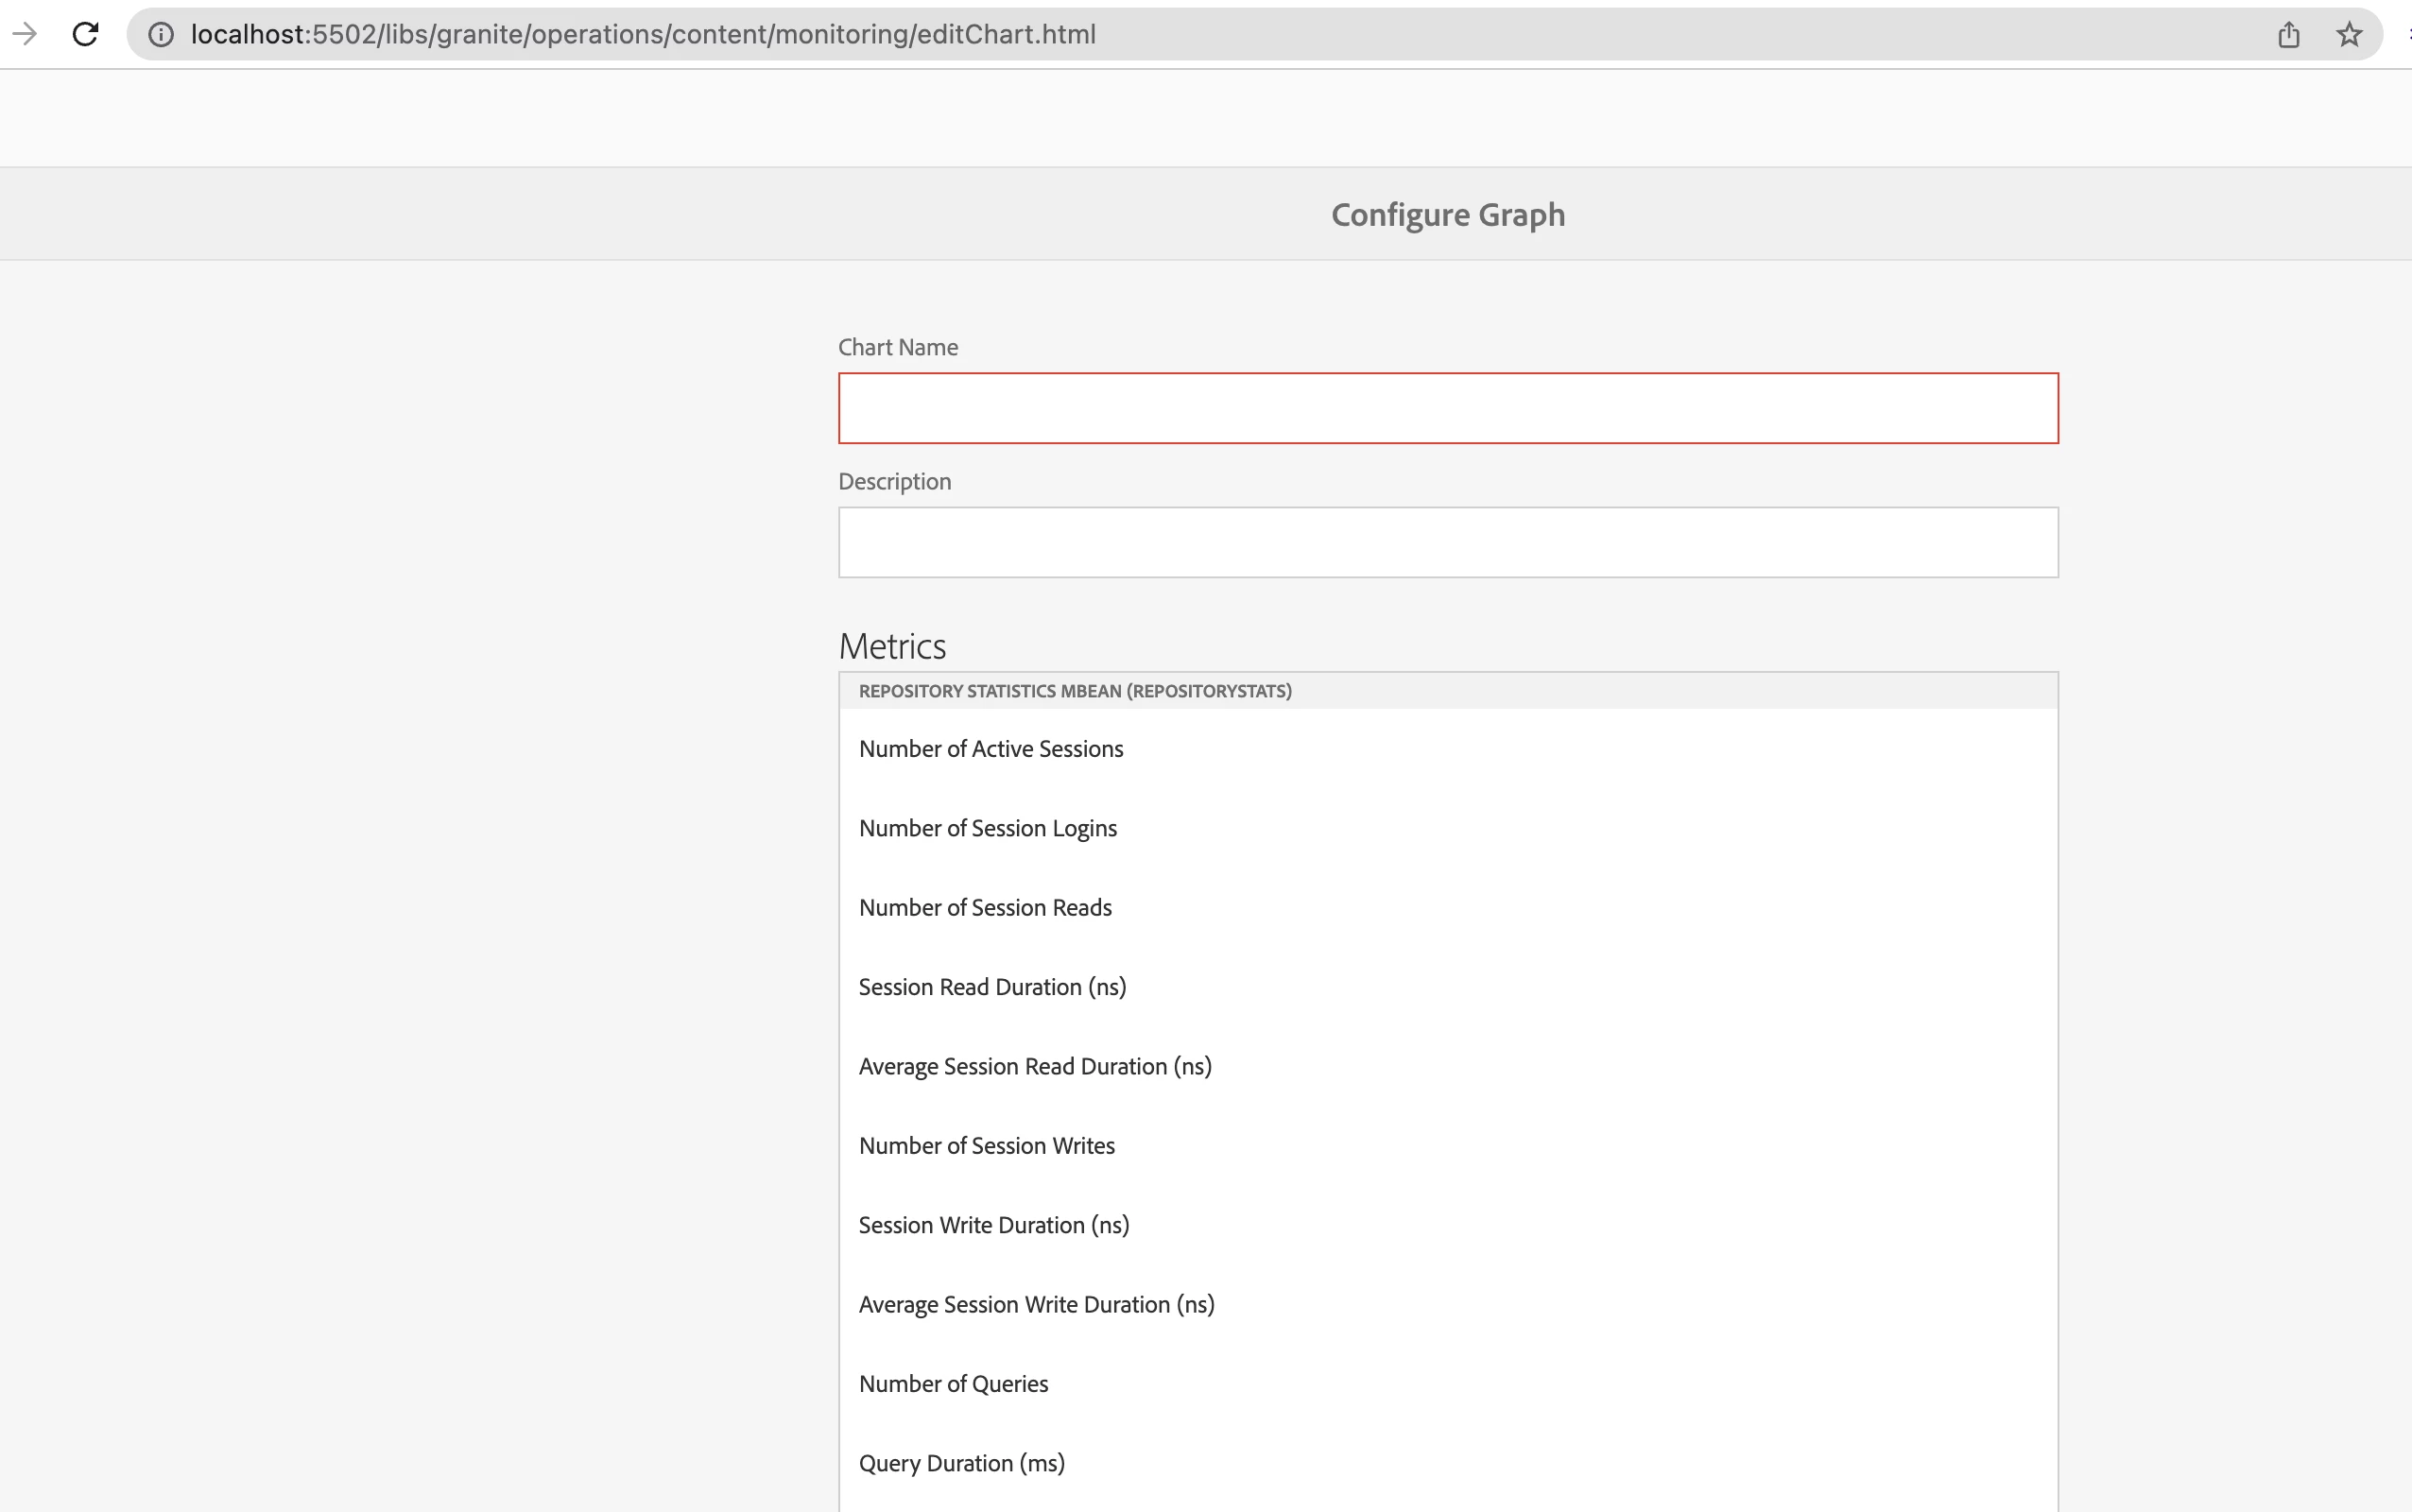
Task: Click the browser reload icon
Action: coord(85,34)
